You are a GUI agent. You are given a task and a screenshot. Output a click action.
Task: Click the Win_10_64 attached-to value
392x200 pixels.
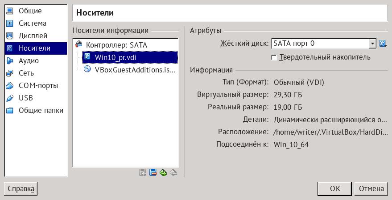(291, 145)
